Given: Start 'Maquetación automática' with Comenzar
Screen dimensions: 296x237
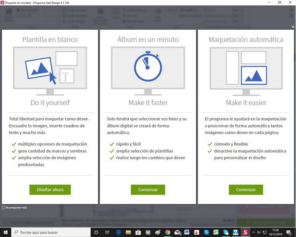Looking at the screenshot, I should pyautogui.click(x=246, y=190).
